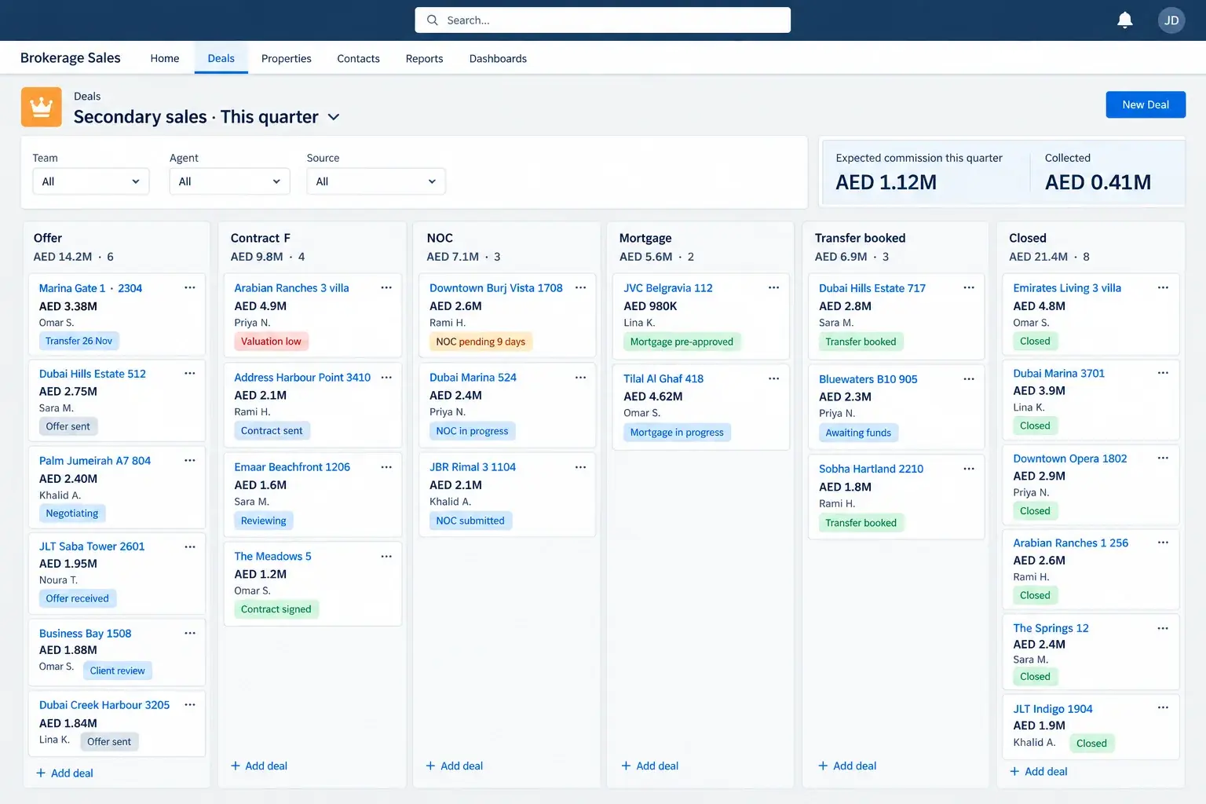
Task: Open more options for Arabian Ranches 3 villa
Action: (x=386, y=288)
